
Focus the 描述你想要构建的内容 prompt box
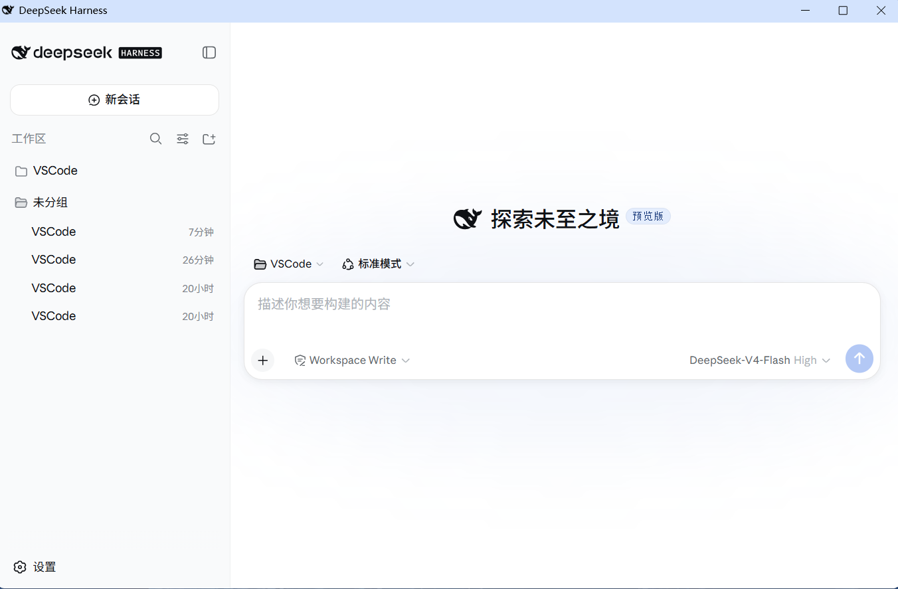(x=562, y=305)
